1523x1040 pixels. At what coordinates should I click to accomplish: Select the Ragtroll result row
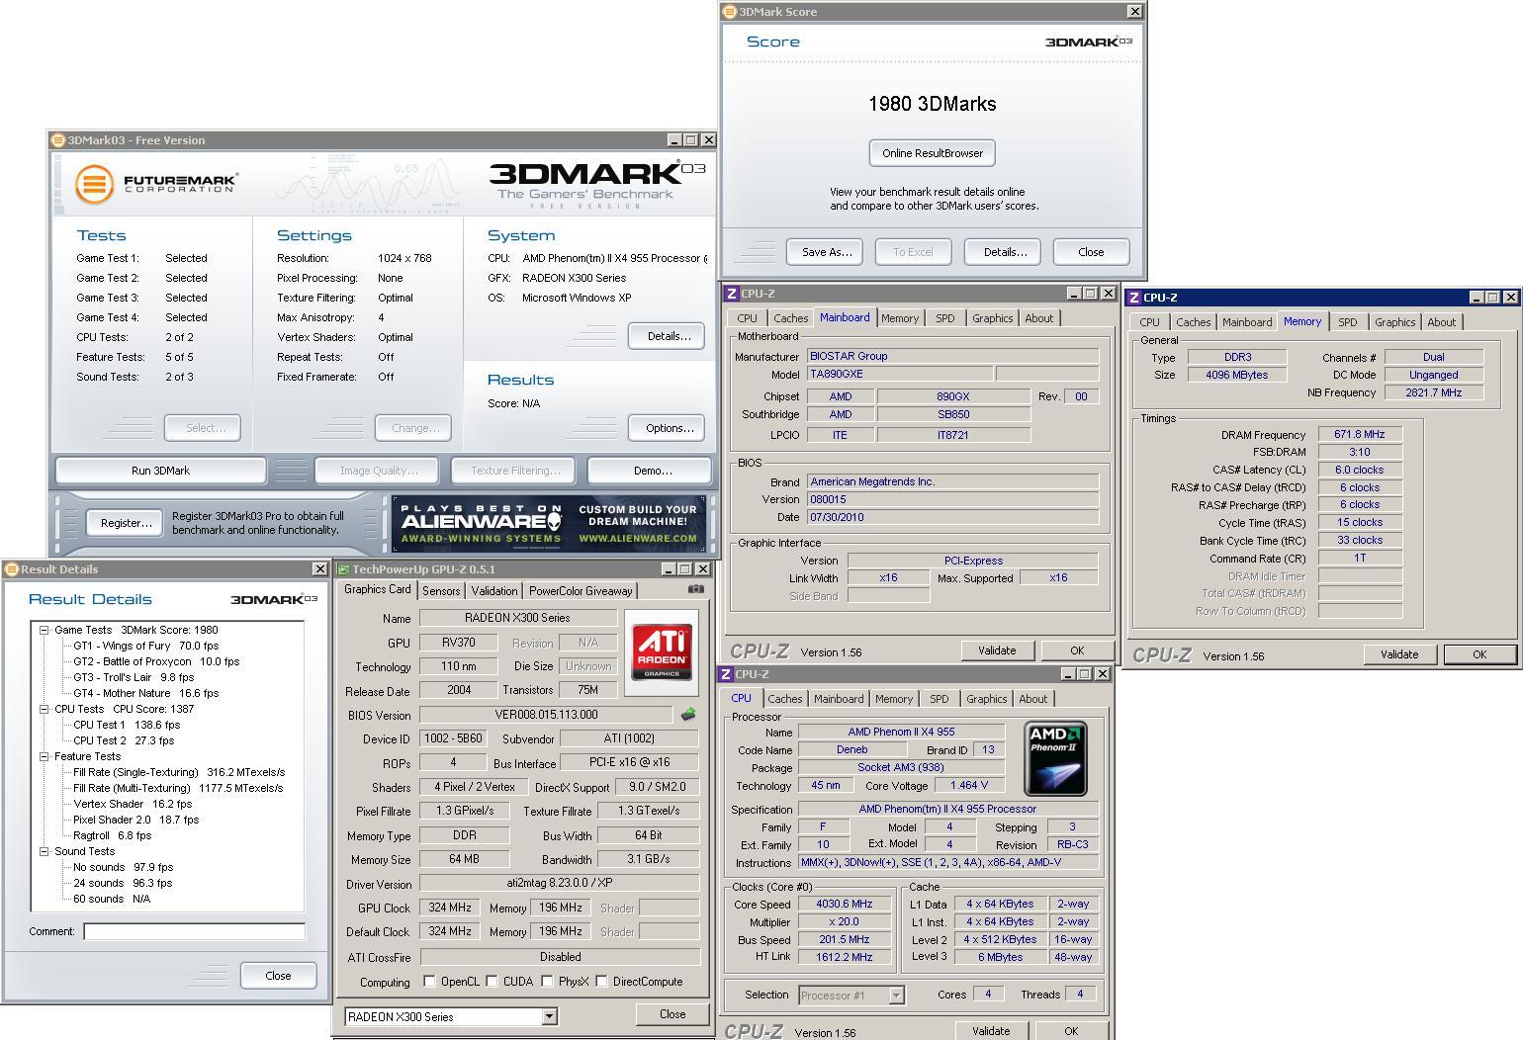(x=112, y=835)
